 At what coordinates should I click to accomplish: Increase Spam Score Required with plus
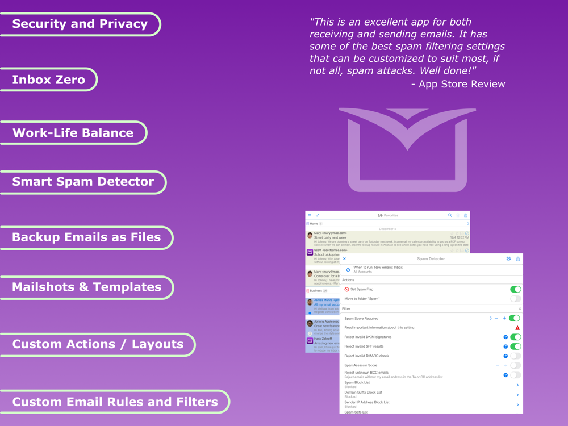tap(504, 319)
